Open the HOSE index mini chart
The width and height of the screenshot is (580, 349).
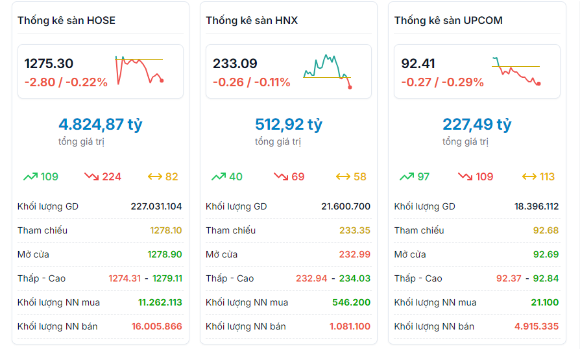[x=139, y=70]
